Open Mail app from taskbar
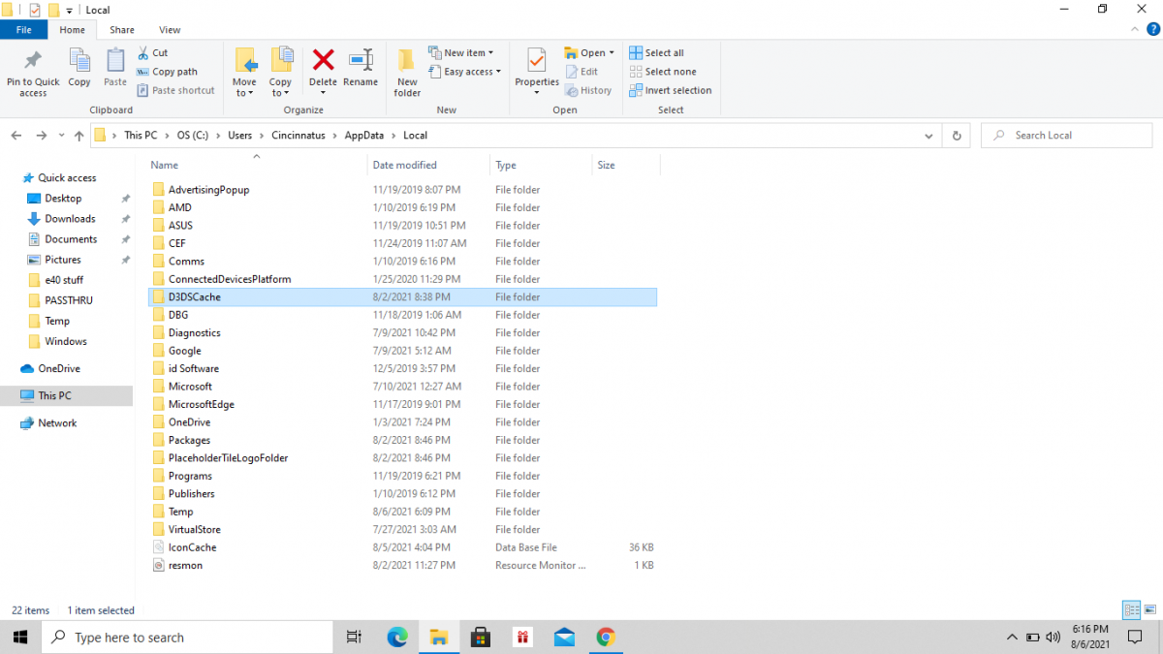The height and width of the screenshot is (654, 1163). click(x=564, y=637)
